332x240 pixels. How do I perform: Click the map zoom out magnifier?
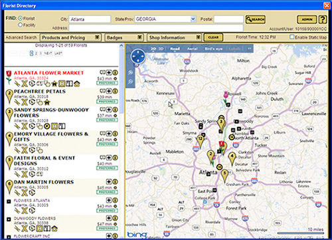click(x=131, y=82)
